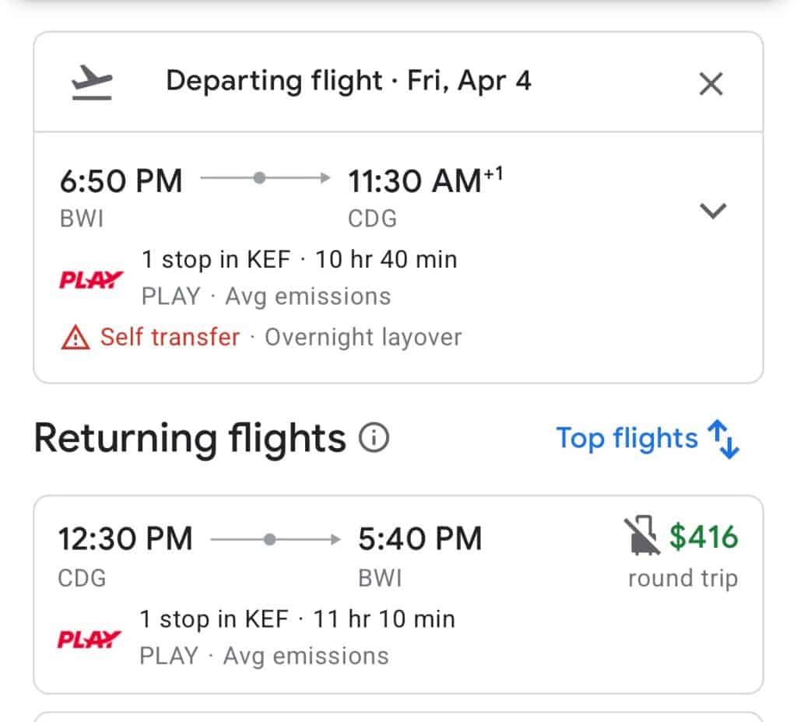This screenshot has width=797, height=722.
Task: Open Self transfer warning text
Action: (x=170, y=338)
